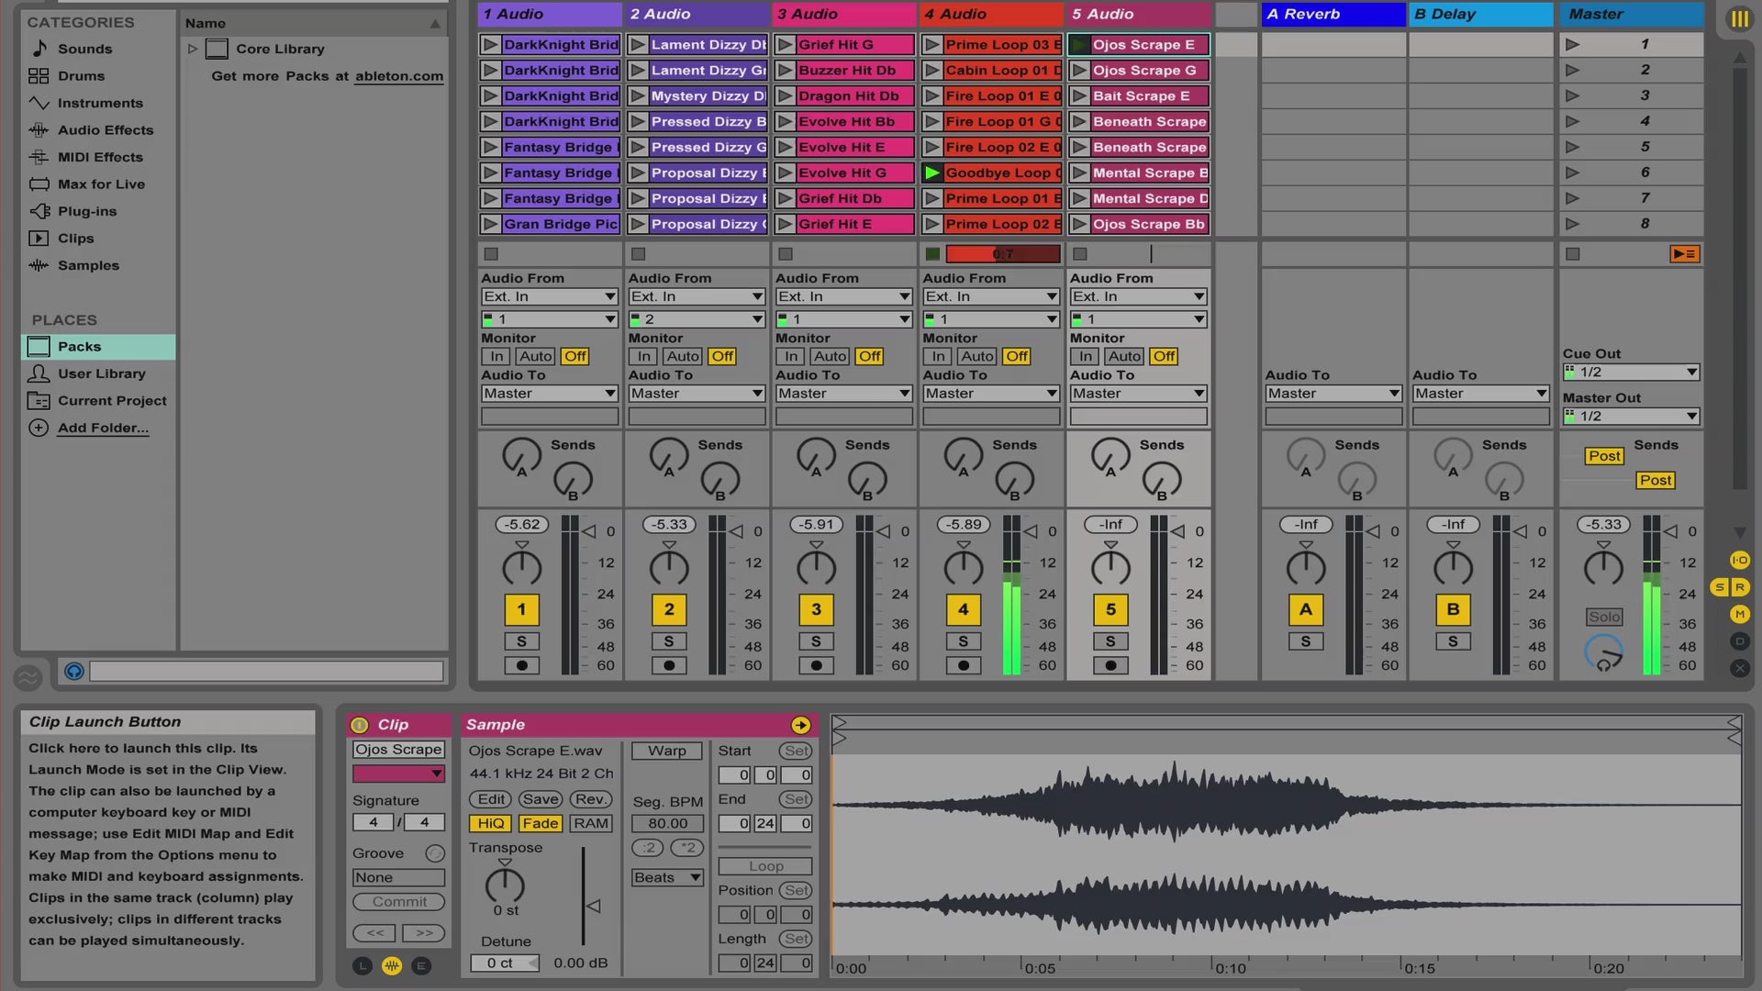Halve tempo with :2 button
This screenshot has width=1762, height=991.
tap(648, 848)
